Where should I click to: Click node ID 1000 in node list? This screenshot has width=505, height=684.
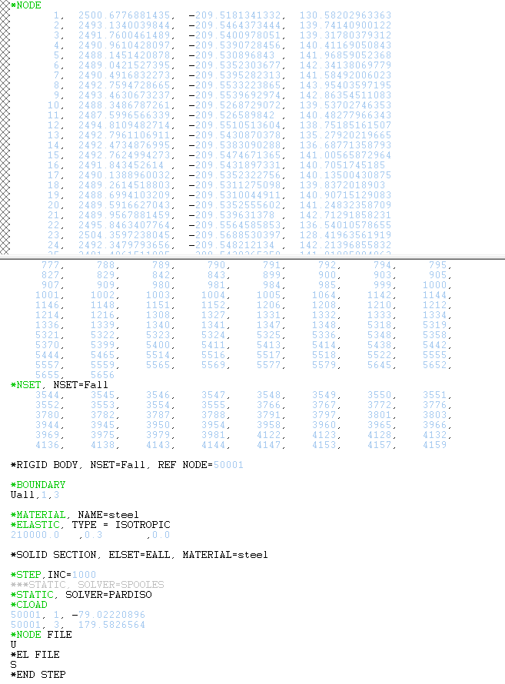tap(435, 285)
